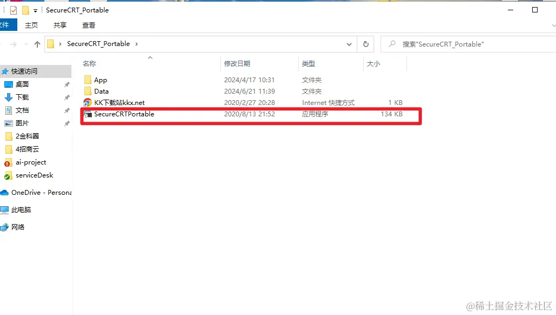Click the 2024/4/17 10:31 date cell
This screenshot has height=315, width=556.
point(249,80)
